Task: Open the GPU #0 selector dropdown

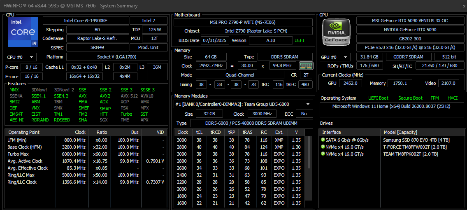Action: coord(335,57)
